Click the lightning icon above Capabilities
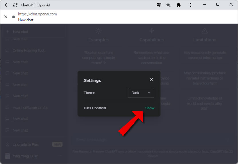The height and width of the screenshot is (164, 238). coord(151,31)
